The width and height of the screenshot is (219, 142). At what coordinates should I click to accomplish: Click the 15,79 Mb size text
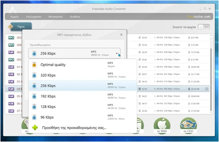coord(195,52)
